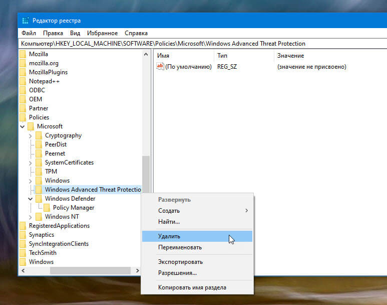This screenshot has height=305, width=387.
Task: Click the Mozilla folder icon
Action: coord(23,54)
